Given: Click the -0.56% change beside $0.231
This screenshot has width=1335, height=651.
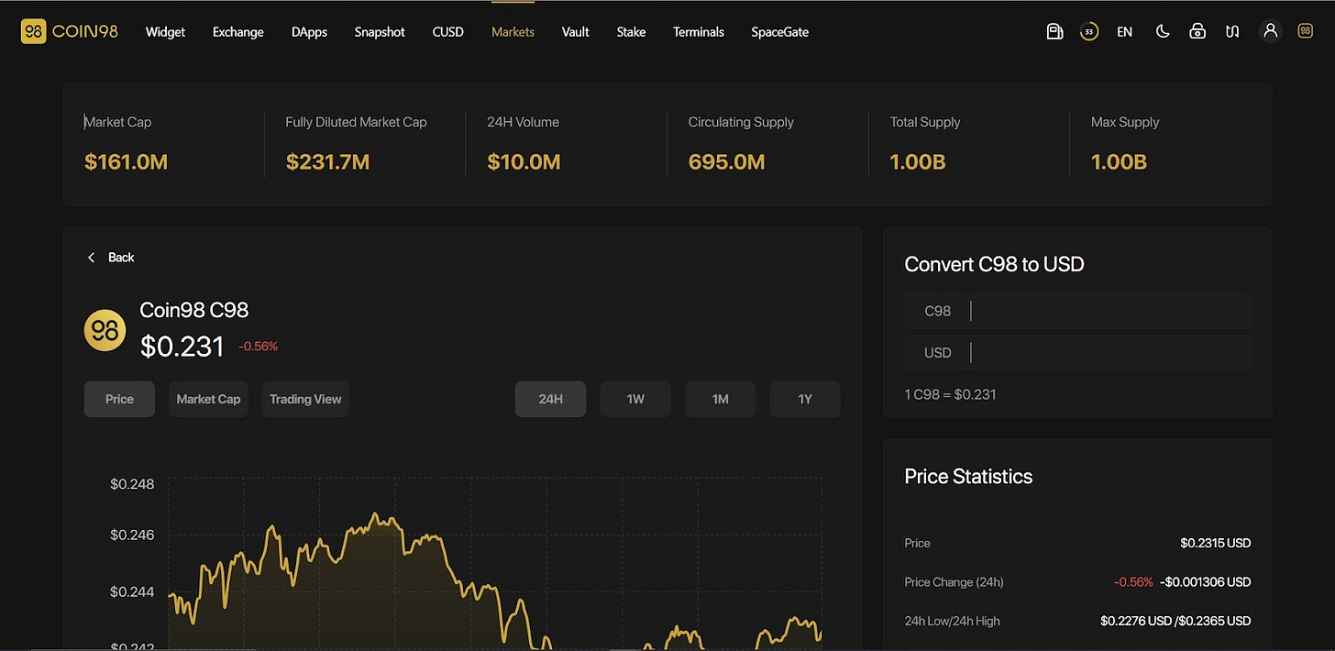Looking at the screenshot, I should [x=259, y=347].
